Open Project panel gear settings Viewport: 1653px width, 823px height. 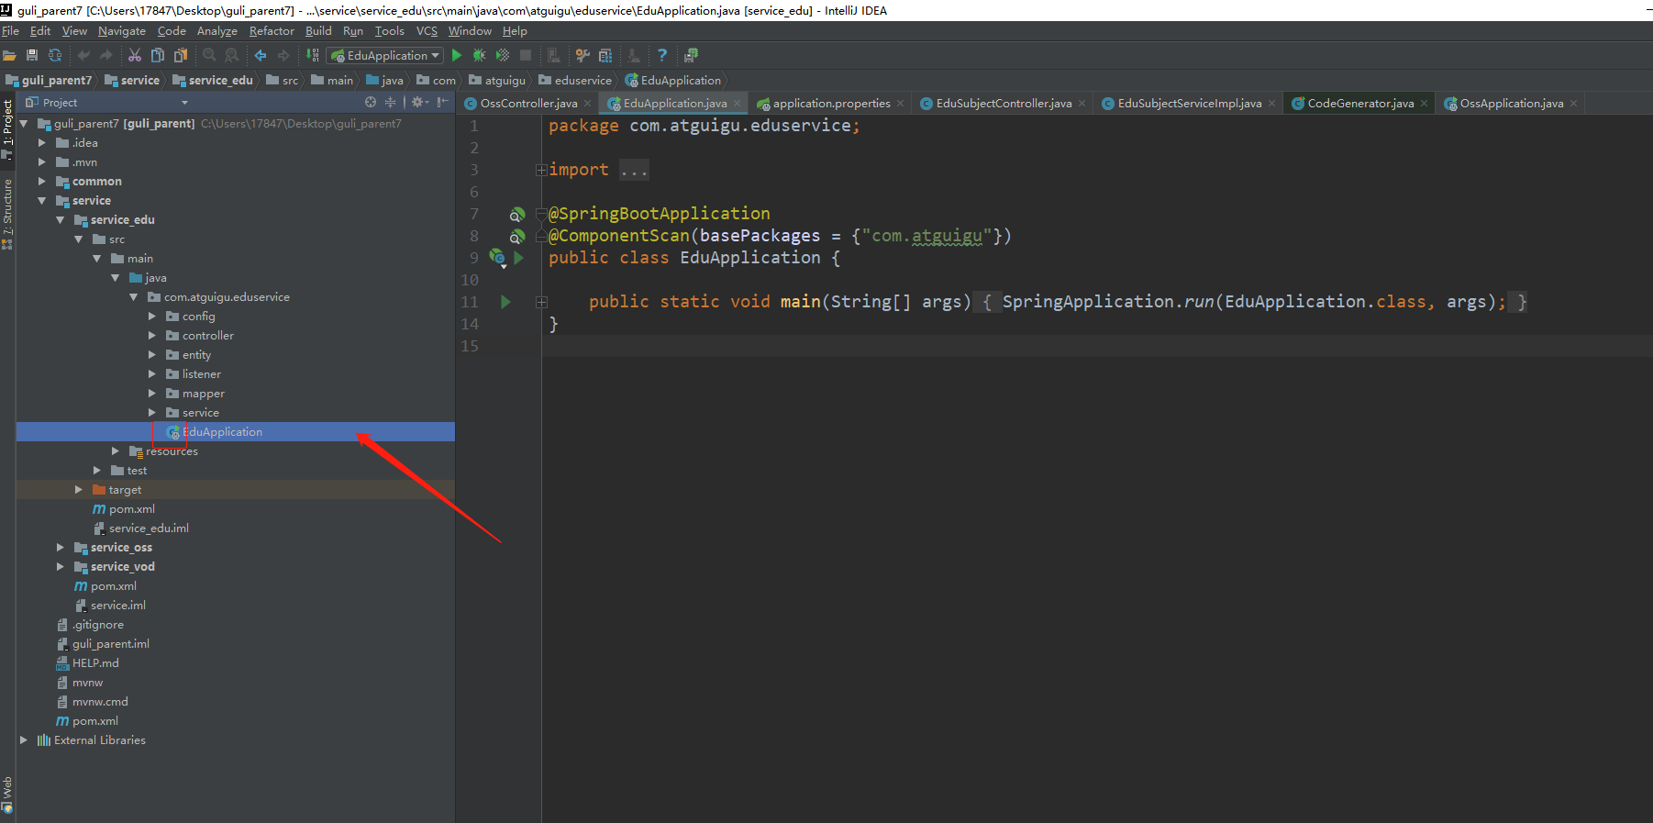pyautogui.click(x=419, y=102)
